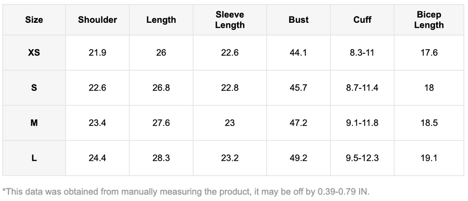Click the XS size row label
Screen dimensions: 468x201
[x=34, y=53]
